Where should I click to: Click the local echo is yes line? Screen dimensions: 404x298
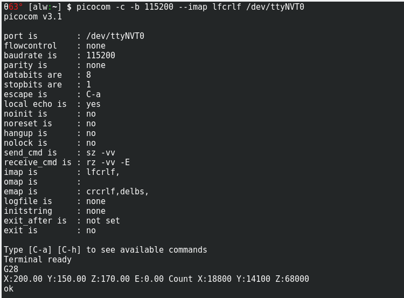52,104
